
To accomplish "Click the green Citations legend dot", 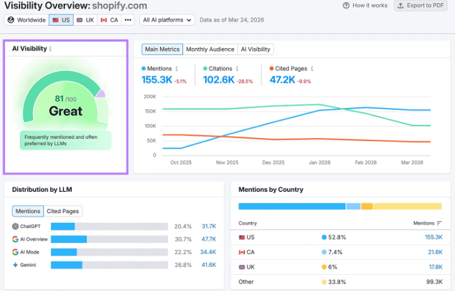I will 205,69.
